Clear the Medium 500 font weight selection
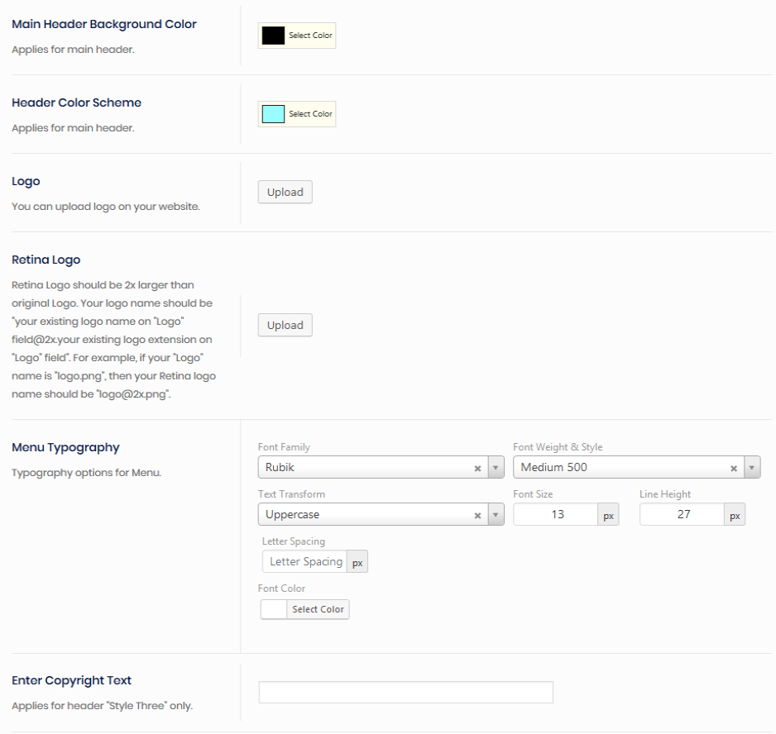Image resolution: width=776 pixels, height=734 pixels. [733, 468]
